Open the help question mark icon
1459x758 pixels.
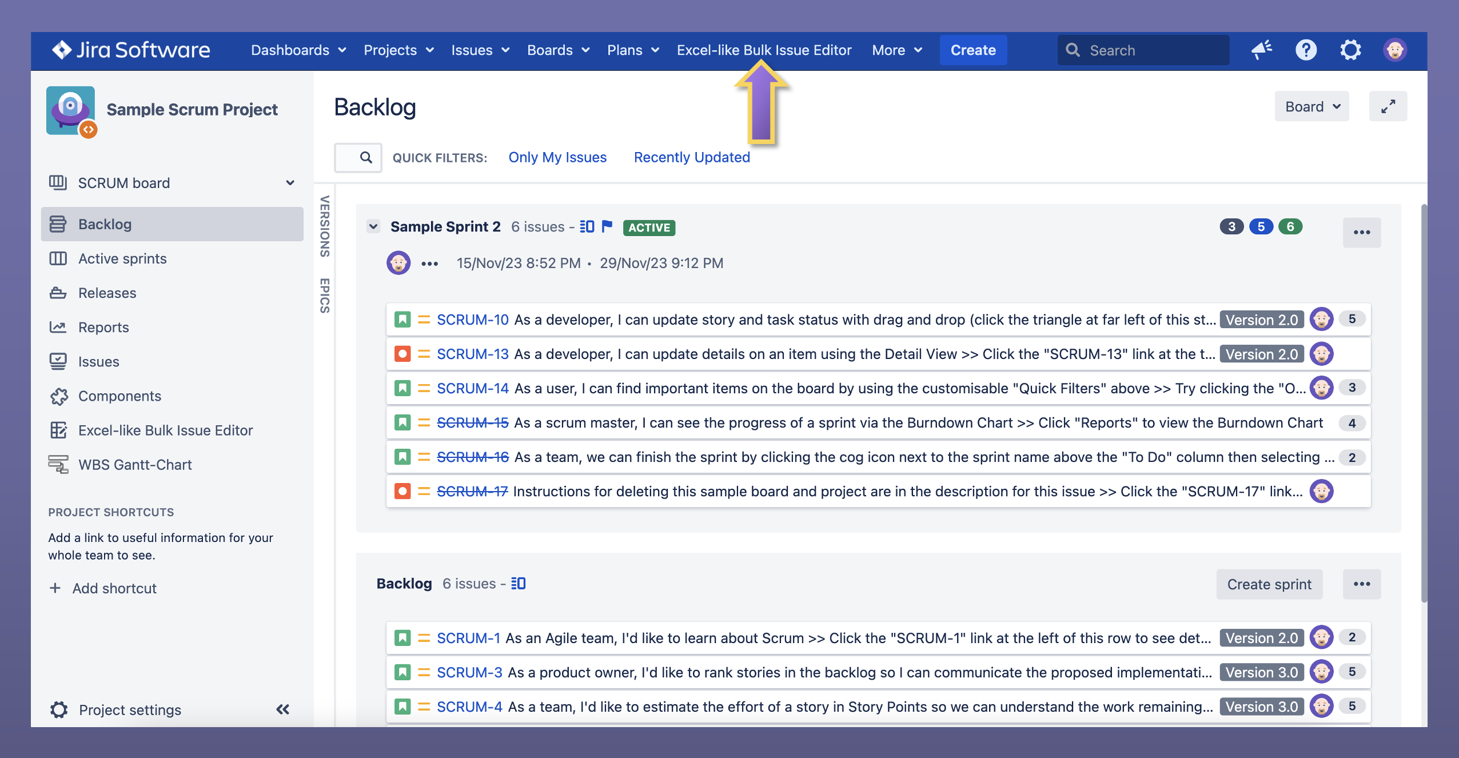pyautogui.click(x=1306, y=50)
